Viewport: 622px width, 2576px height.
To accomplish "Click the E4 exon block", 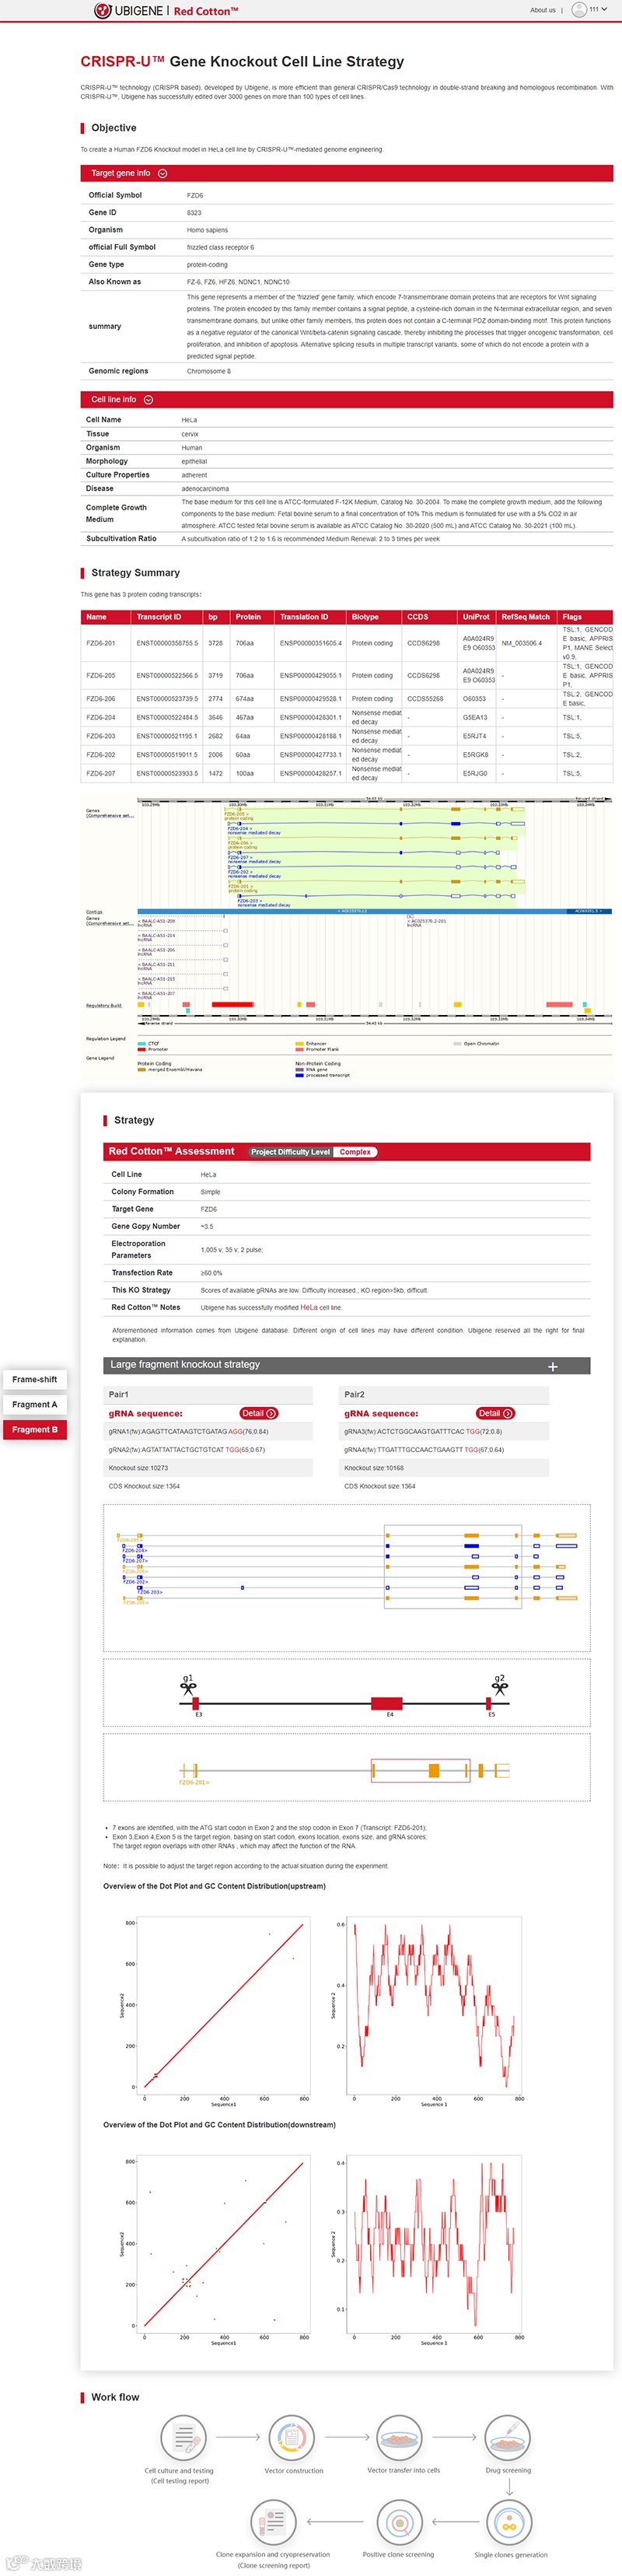I will click(387, 1703).
